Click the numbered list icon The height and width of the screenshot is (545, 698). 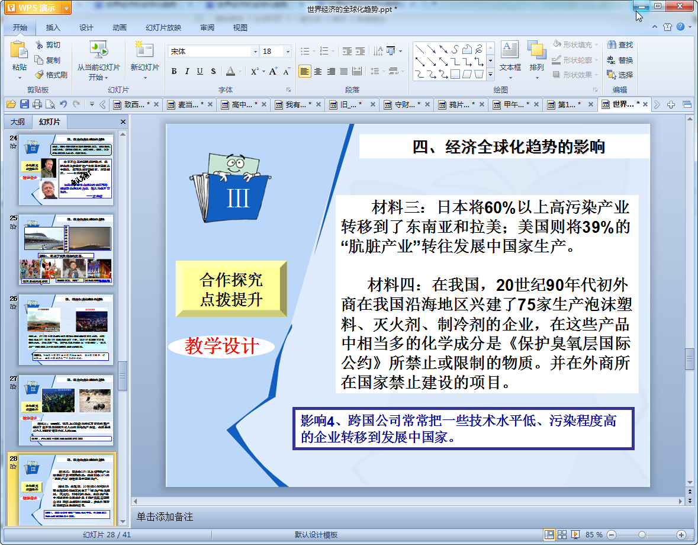pyautogui.click(x=324, y=51)
